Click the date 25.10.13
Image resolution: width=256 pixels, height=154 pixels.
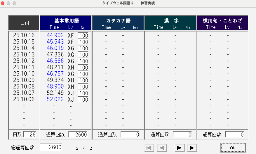click(24, 54)
